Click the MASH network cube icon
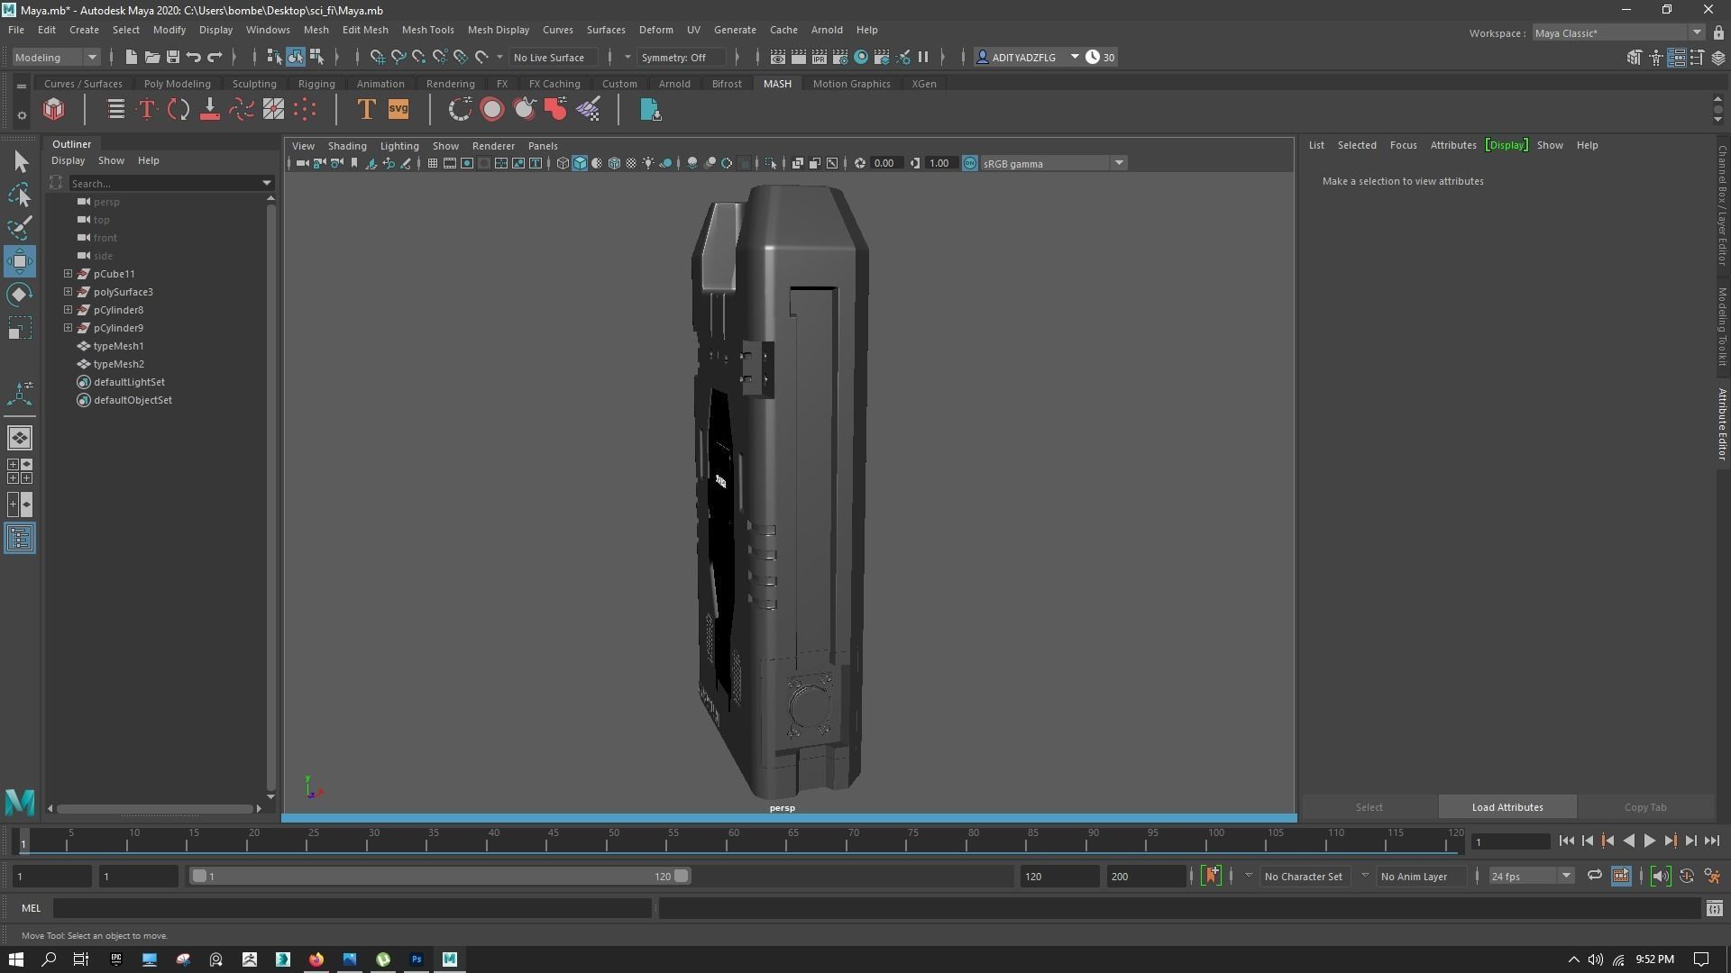This screenshot has height=973, width=1731. pos(54,110)
